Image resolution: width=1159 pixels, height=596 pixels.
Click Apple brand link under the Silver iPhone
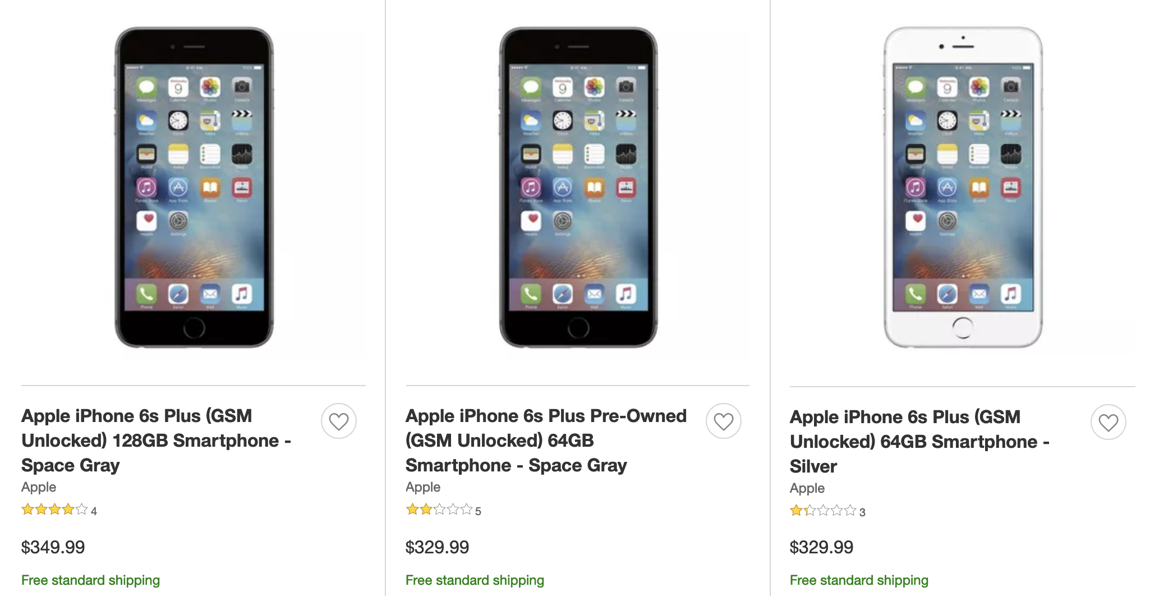pyautogui.click(x=807, y=488)
